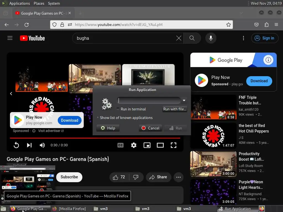Open the Firefox hamburger application menu
Image resolution: width=283 pixels, height=212 pixels.
point(276,25)
